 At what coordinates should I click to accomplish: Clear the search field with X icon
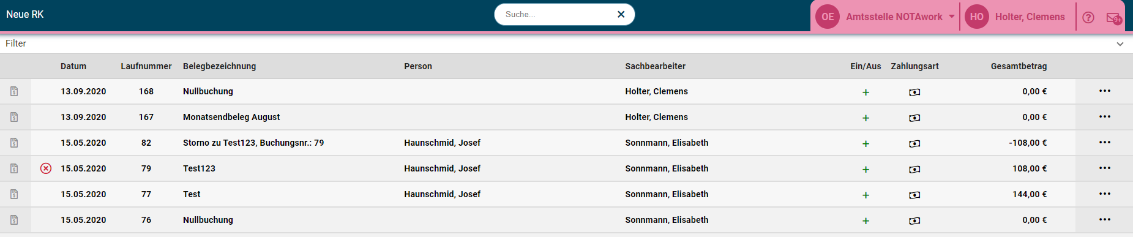[621, 14]
